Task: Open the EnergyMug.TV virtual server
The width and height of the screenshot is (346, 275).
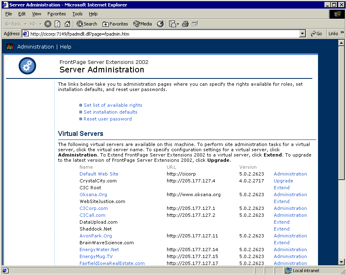Action: [x=96, y=256]
